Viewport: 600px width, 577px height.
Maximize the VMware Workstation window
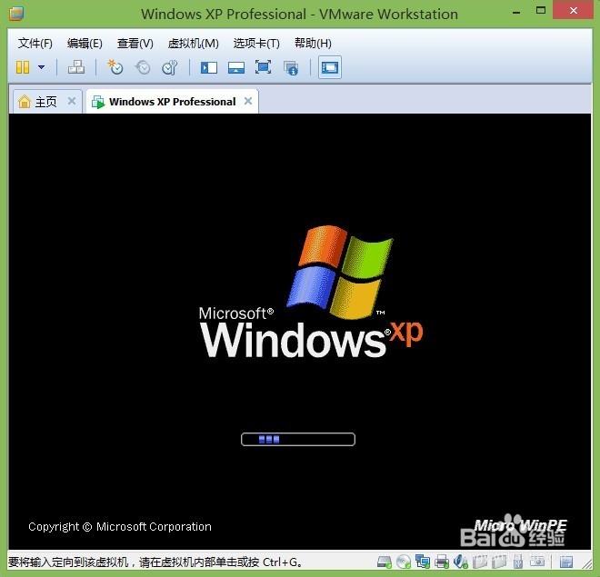[541, 11]
